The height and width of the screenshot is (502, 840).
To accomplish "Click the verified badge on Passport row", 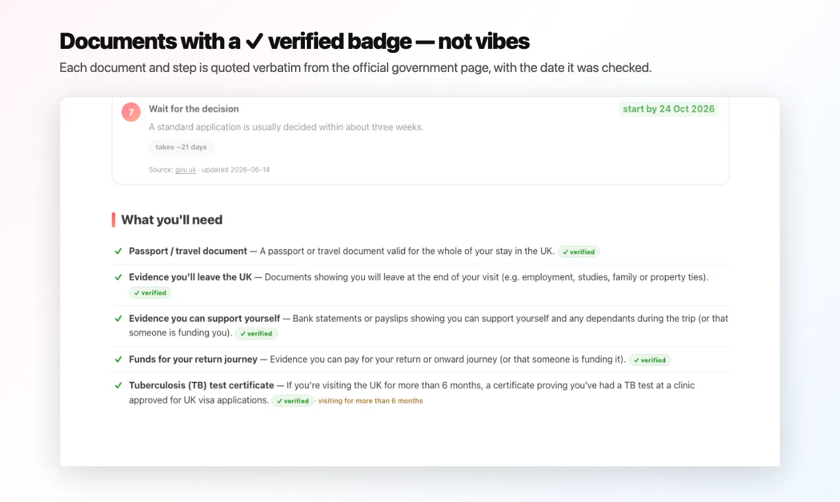I will click(x=579, y=252).
